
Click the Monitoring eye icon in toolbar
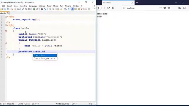point(89,9)
